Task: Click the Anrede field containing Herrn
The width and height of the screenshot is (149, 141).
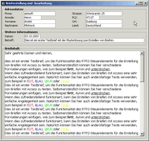Action: tap(33, 18)
